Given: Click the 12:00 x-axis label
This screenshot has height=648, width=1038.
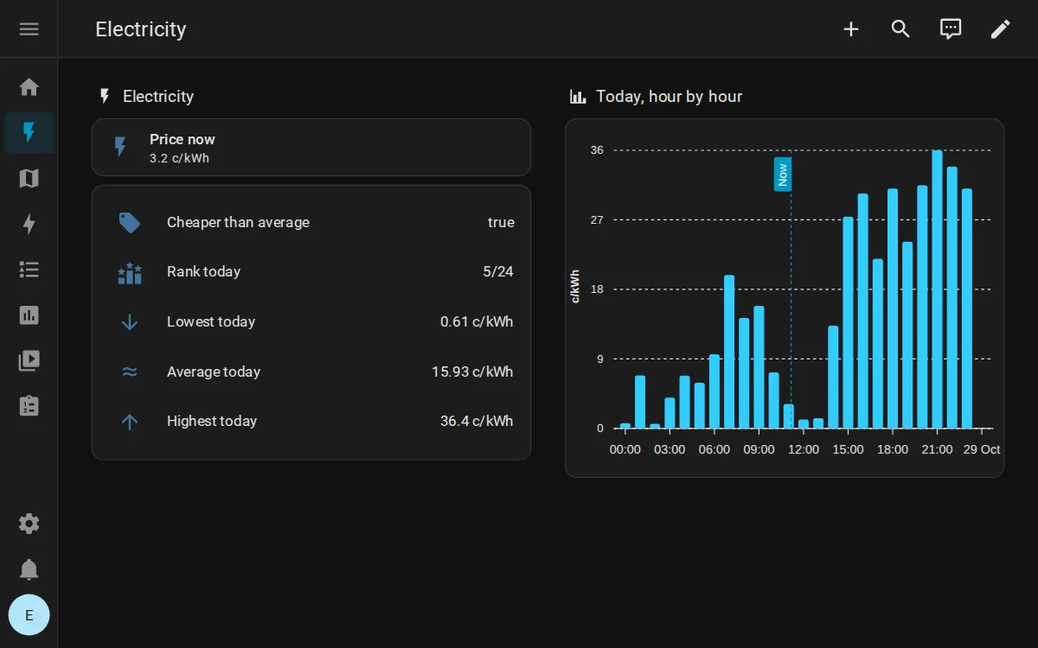Looking at the screenshot, I should click(x=804, y=450).
